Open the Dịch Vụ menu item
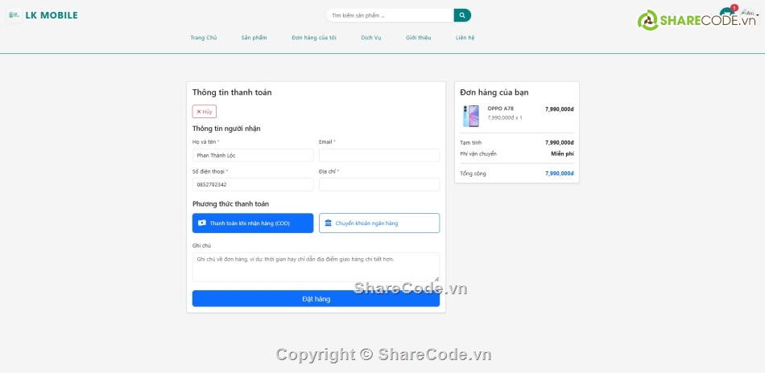This screenshot has height=373, width=765. pyautogui.click(x=370, y=38)
